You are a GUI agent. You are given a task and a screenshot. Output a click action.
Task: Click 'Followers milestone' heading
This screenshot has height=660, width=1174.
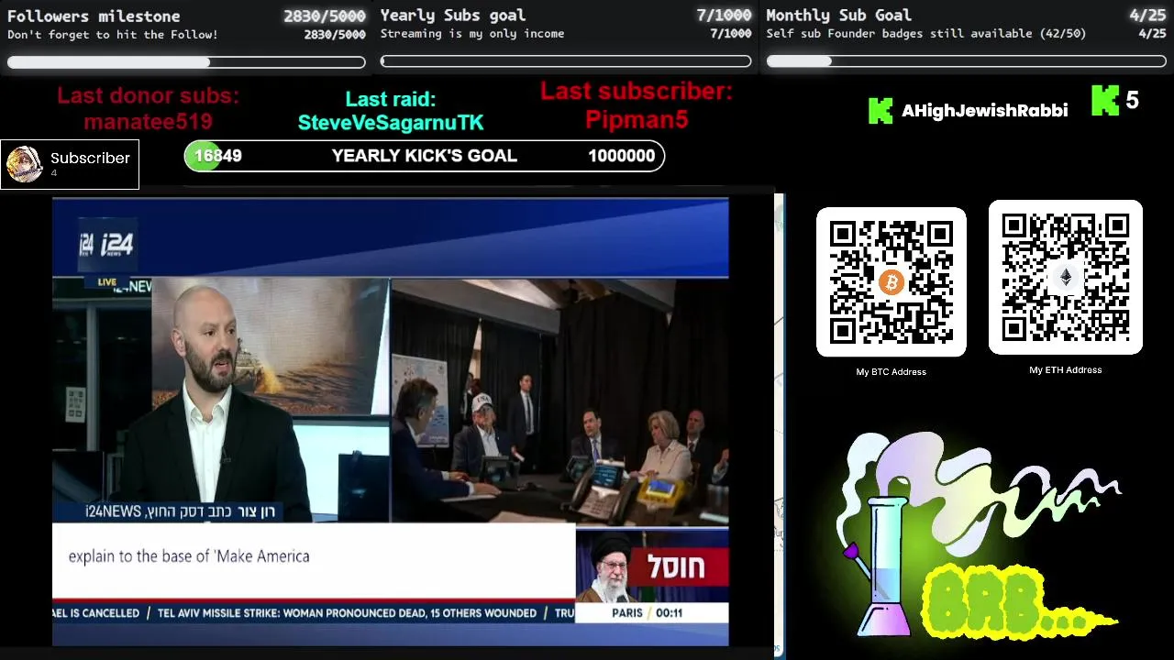click(x=94, y=16)
